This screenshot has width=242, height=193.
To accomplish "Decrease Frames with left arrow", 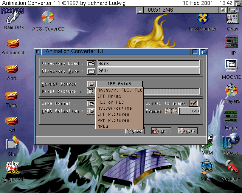I will tap(168, 111).
